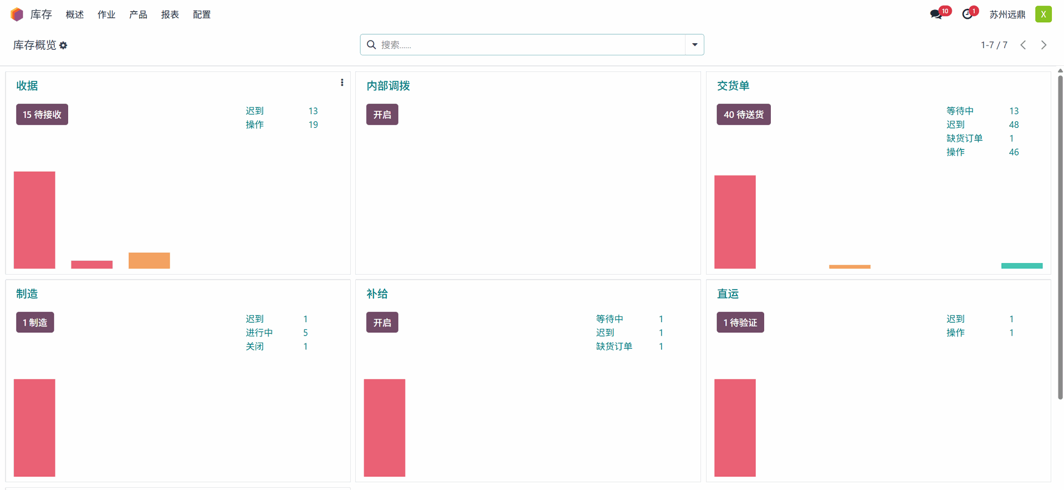1064x490 pixels.
Task: Click the 1 待验证 button on 直运
Action: click(740, 322)
